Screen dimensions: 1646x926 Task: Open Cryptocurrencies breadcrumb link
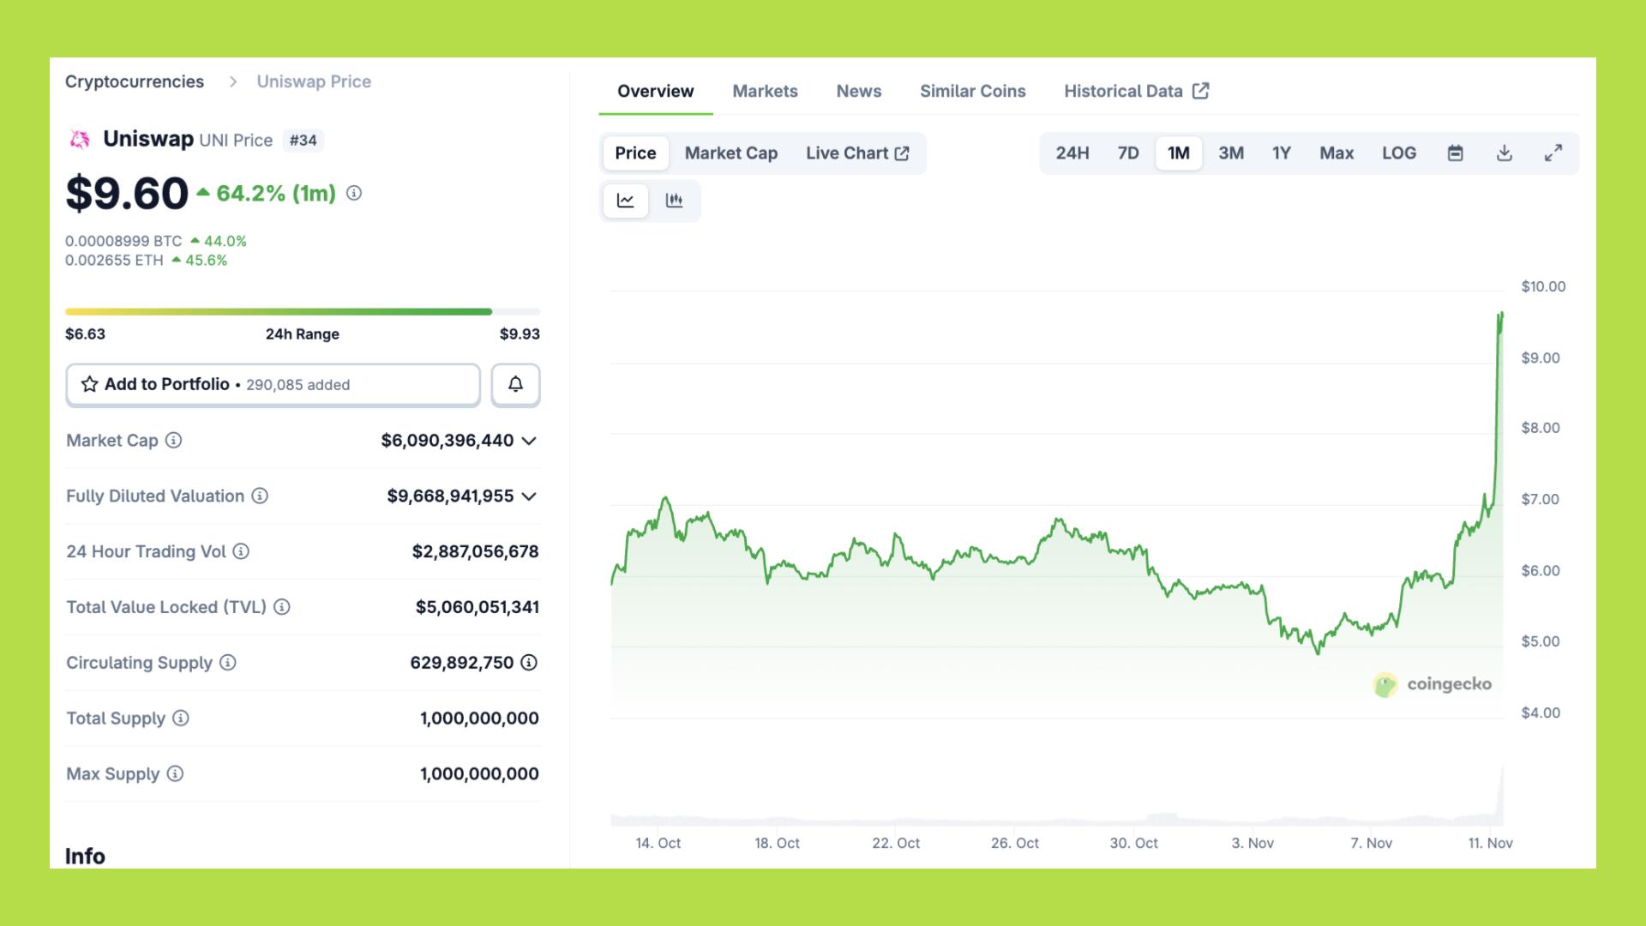pyautogui.click(x=135, y=81)
